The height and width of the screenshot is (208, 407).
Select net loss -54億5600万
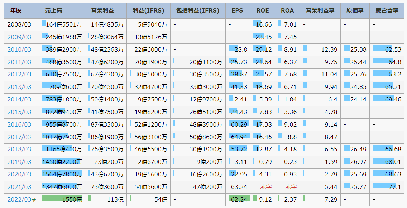pyautogui.click(x=149, y=187)
